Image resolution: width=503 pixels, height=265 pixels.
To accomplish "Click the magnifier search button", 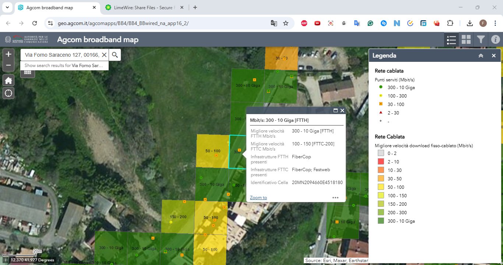I will tap(115, 55).
